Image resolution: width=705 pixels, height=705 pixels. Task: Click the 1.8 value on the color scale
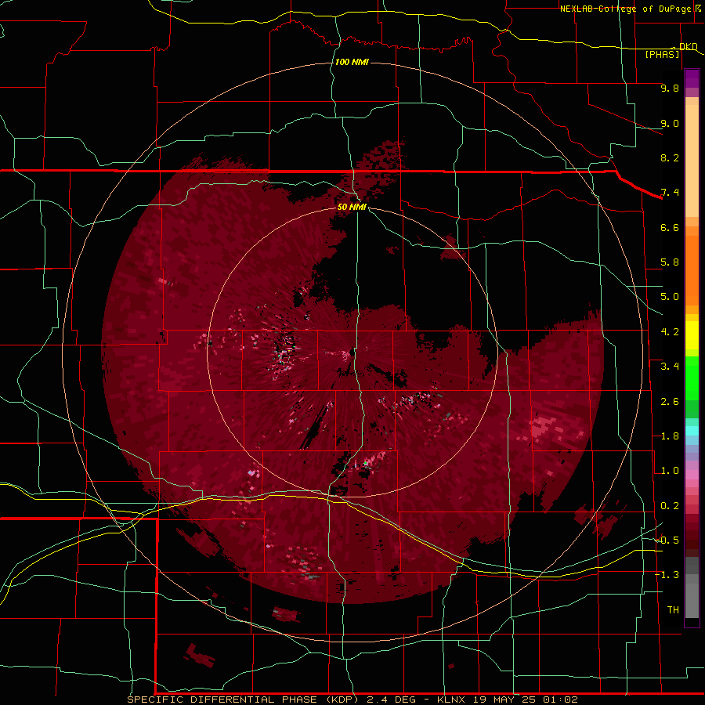pyautogui.click(x=670, y=436)
